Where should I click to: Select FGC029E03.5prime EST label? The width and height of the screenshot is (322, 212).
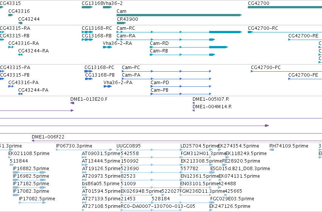click(x=232, y=199)
